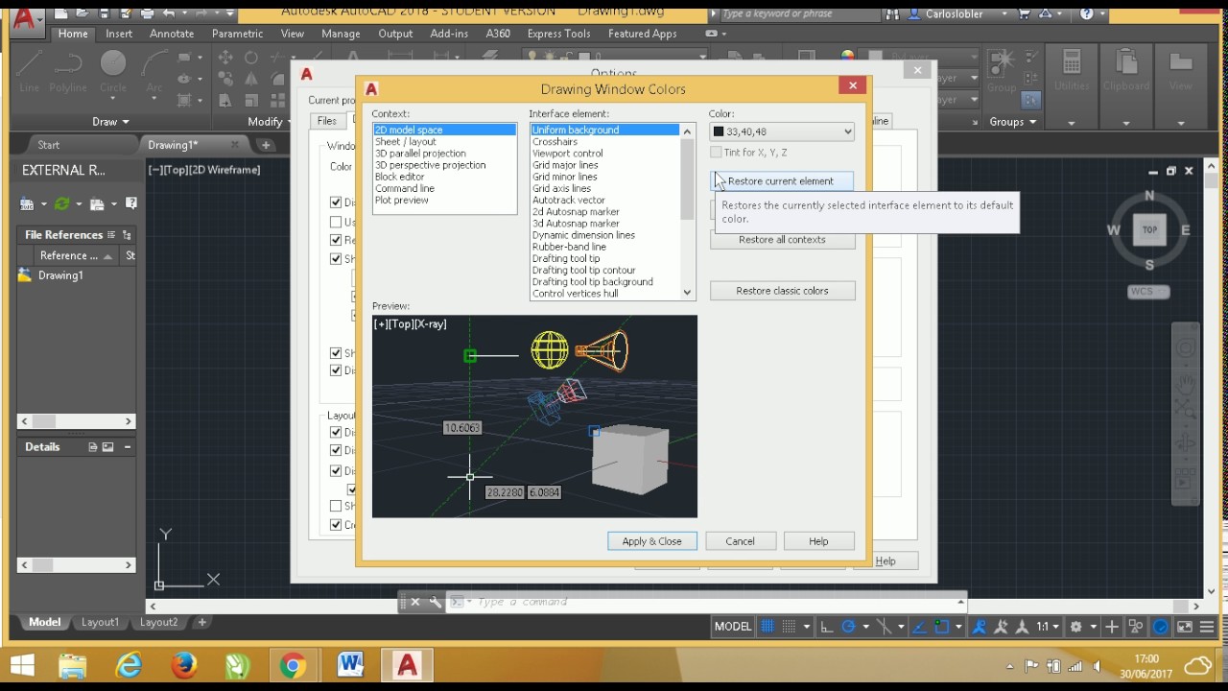
Task: Select Drafting tool tip background element
Action: [604, 282]
